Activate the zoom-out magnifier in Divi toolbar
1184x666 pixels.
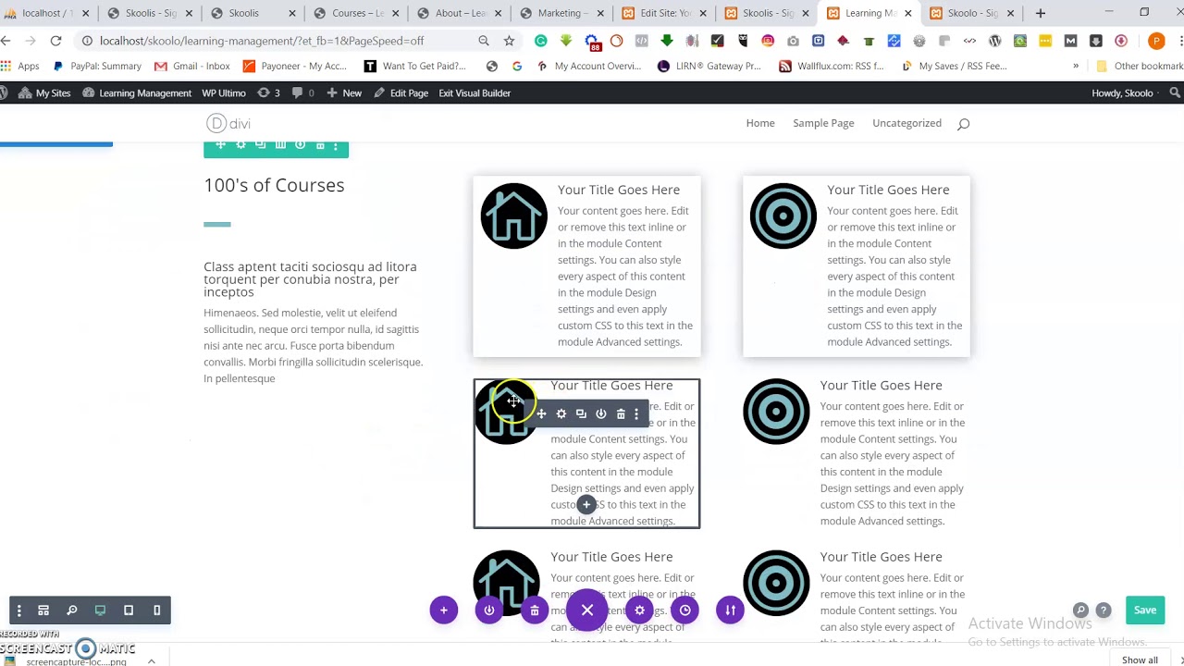pos(72,610)
